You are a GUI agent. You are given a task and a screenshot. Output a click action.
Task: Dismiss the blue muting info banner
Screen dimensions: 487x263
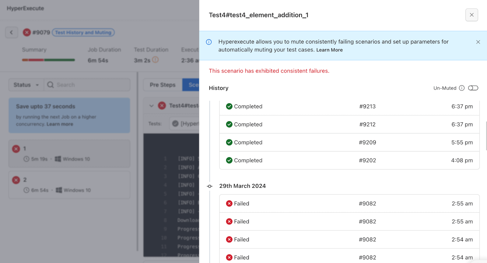pos(478,42)
